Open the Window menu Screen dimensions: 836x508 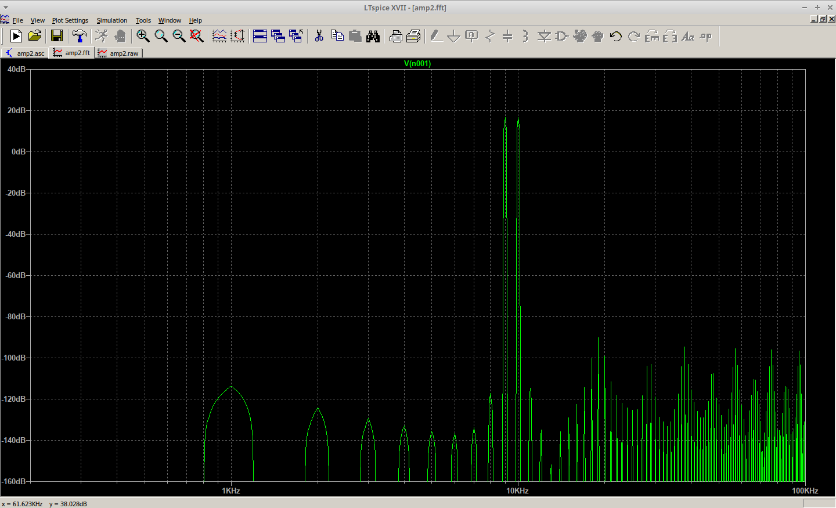[x=170, y=20]
